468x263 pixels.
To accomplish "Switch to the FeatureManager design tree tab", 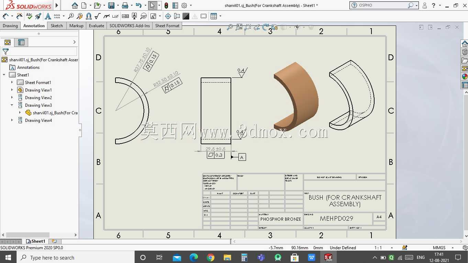I will click(x=8, y=42).
